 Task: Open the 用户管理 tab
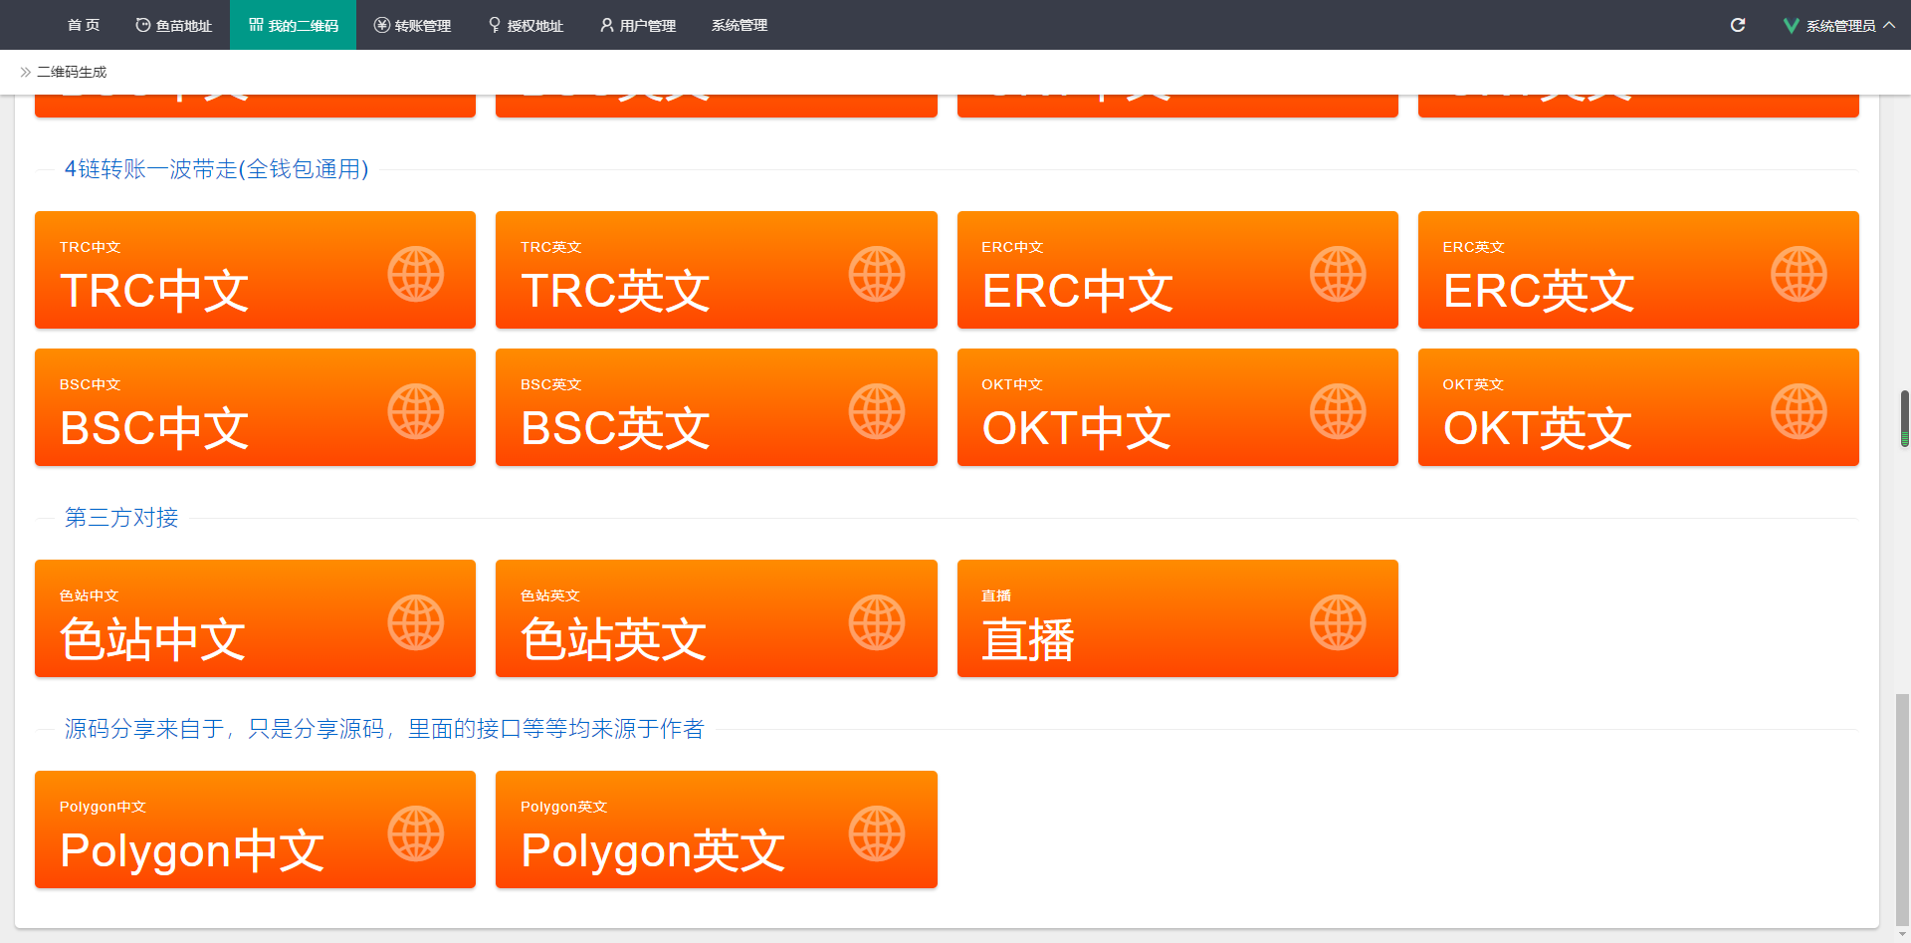click(638, 25)
